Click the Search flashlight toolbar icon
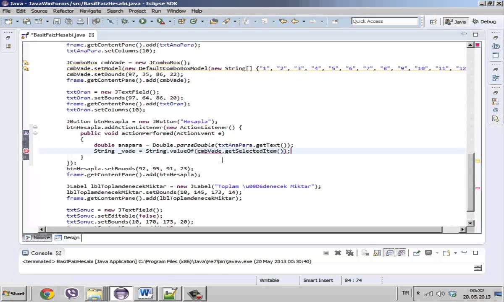 click(226, 21)
